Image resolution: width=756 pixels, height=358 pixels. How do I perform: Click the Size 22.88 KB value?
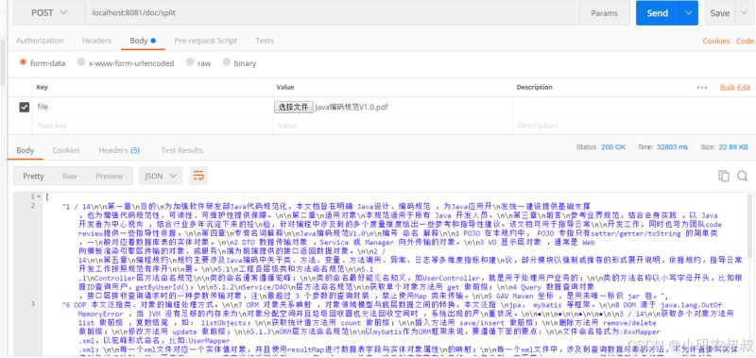tap(733, 147)
